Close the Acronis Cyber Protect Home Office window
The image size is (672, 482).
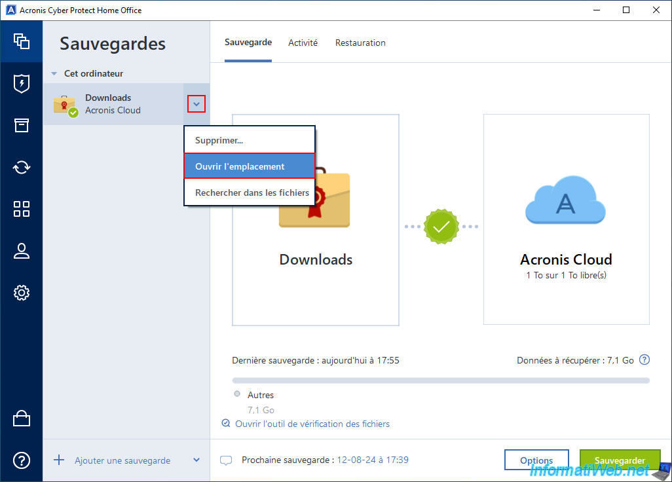(x=656, y=10)
